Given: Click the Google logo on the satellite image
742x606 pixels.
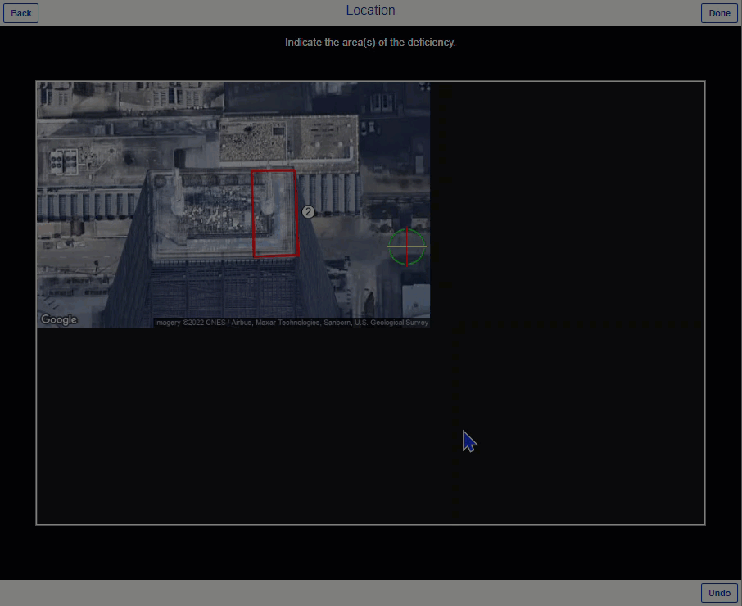Looking at the screenshot, I should pyautogui.click(x=59, y=320).
